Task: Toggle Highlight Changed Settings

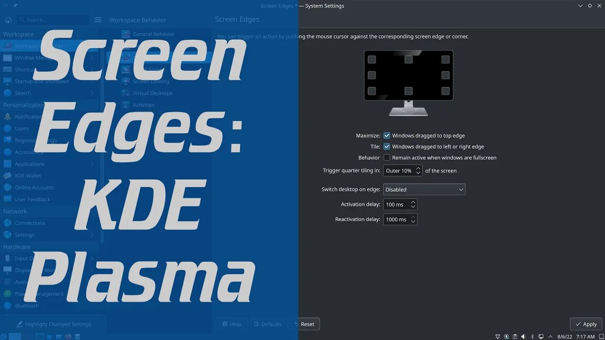Action: pyautogui.click(x=53, y=324)
